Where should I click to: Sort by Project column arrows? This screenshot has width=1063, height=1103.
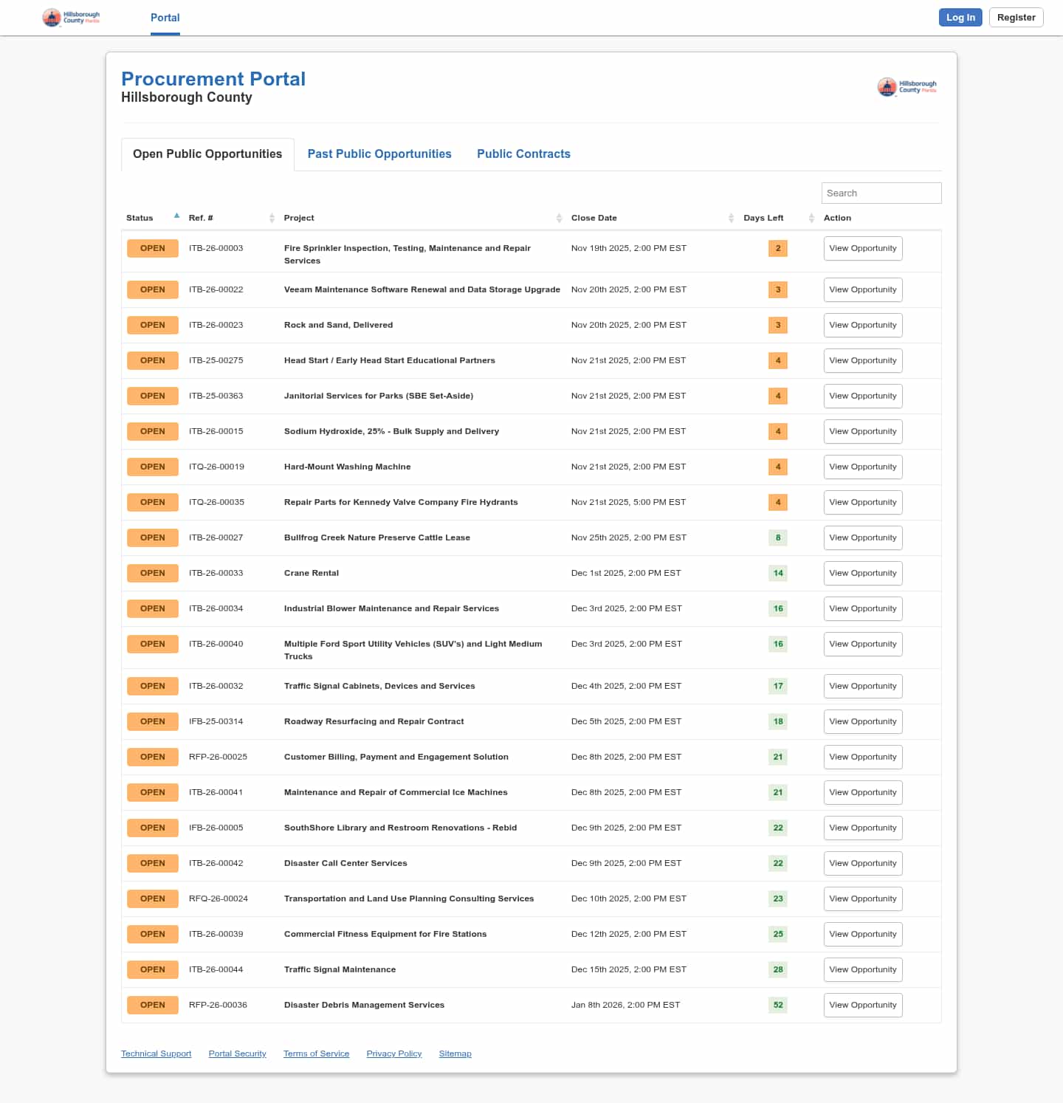559,218
